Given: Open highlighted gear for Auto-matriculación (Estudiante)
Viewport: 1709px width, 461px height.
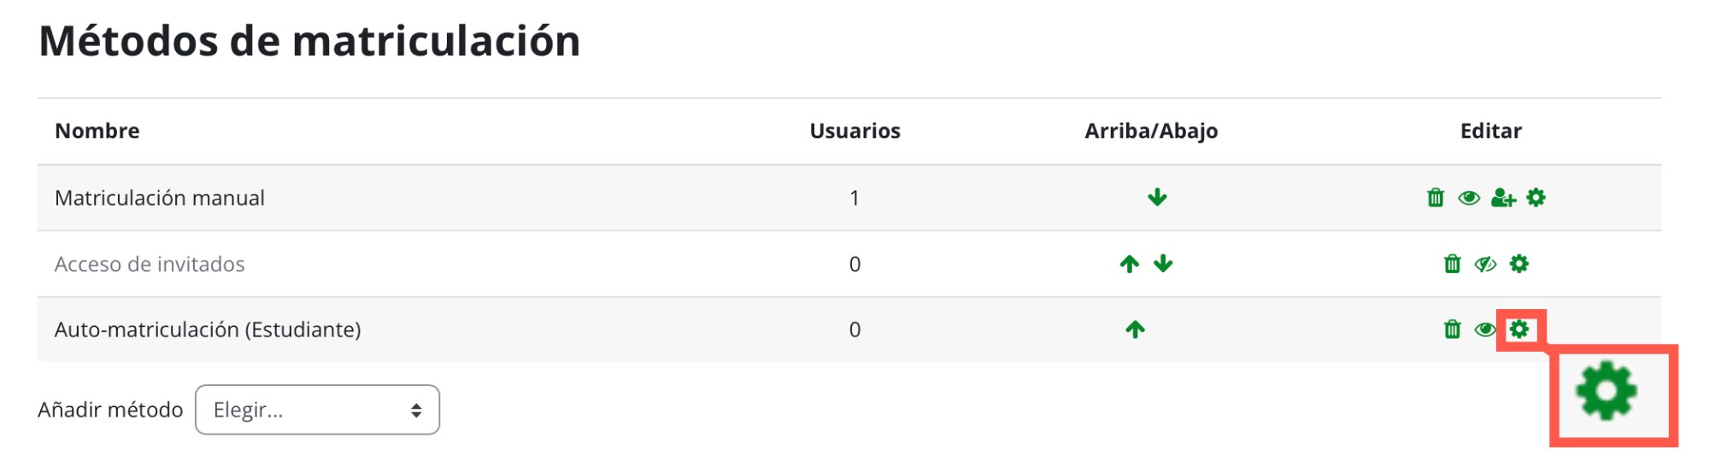Looking at the screenshot, I should tap(1518, 329).
